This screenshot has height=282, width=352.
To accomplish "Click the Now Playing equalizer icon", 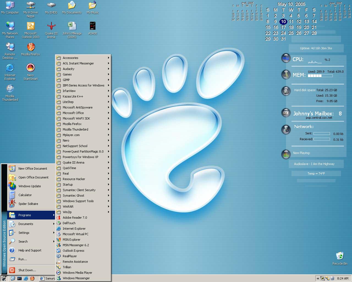I will coord(286,154).
